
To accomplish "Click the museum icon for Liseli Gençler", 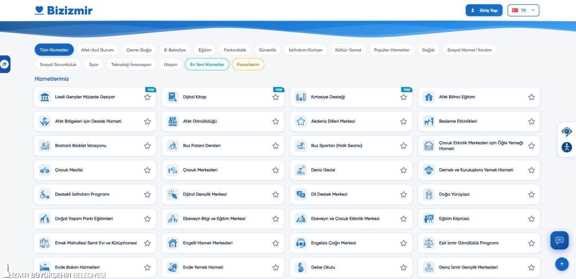I will pos(45,97).
